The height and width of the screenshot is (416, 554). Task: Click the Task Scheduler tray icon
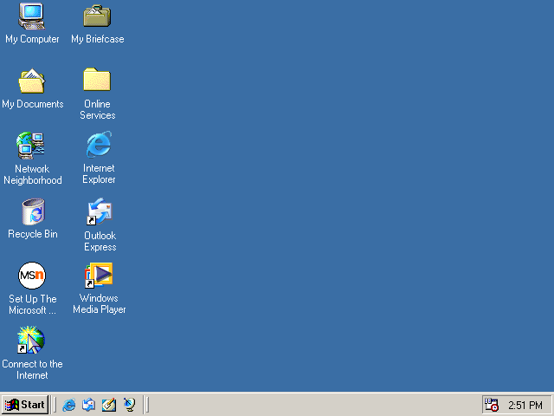pos(492,405)
